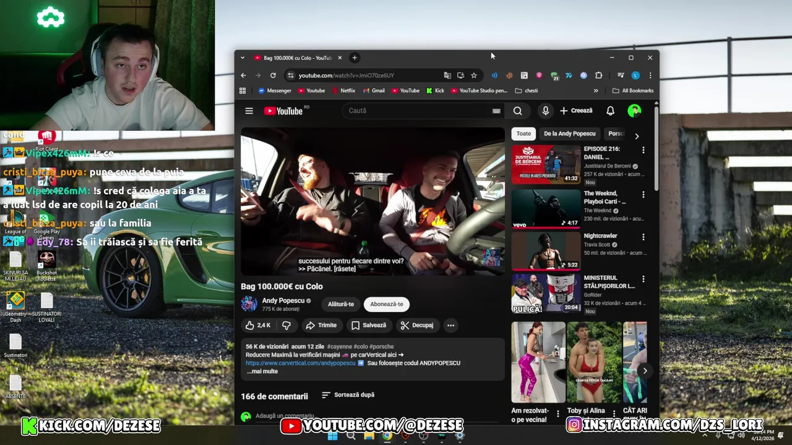The width and height of the screenshot is (792, 445).
Task: Open Sortează după comments sort menu
Action: [x=348, y=395]
